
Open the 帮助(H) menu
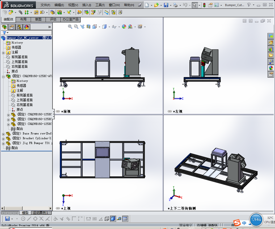(x=129, y=5)
